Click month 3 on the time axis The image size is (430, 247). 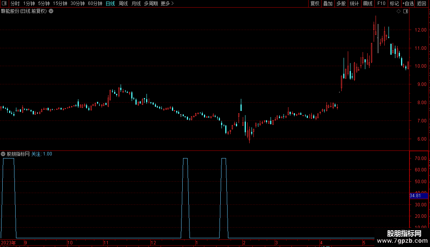point(276,243)
